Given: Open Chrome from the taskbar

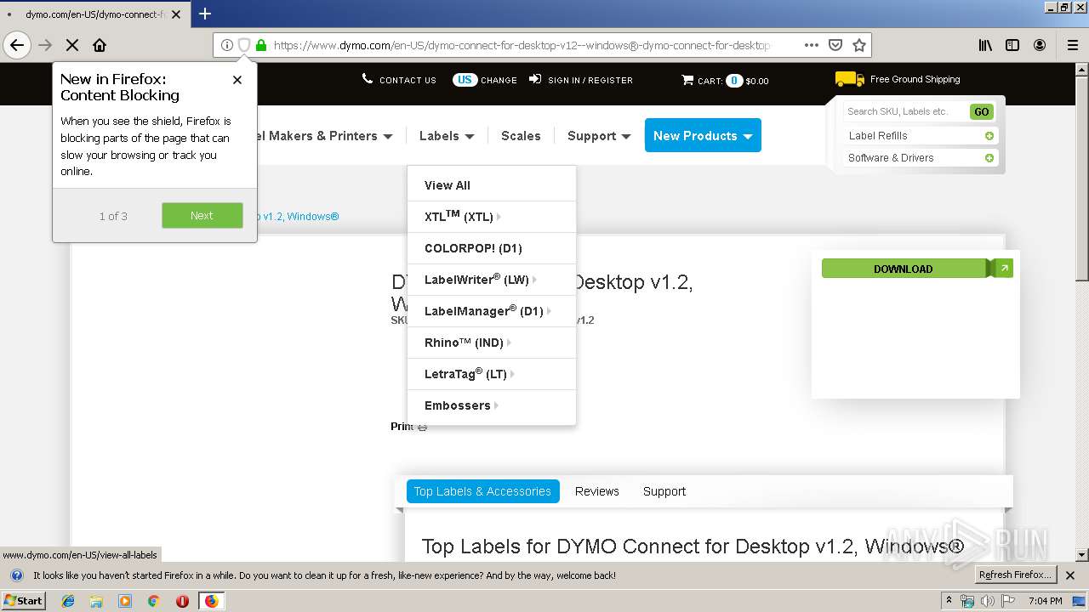Looking at the screenshot, I should (153, 601).
